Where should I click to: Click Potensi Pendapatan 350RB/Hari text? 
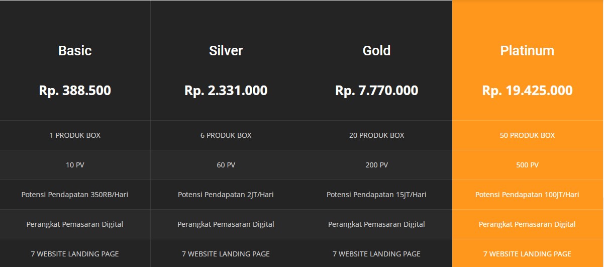[75, 195]
